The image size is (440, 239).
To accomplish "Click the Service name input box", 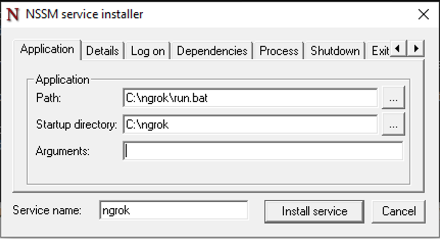I will [x=174, y=210].
